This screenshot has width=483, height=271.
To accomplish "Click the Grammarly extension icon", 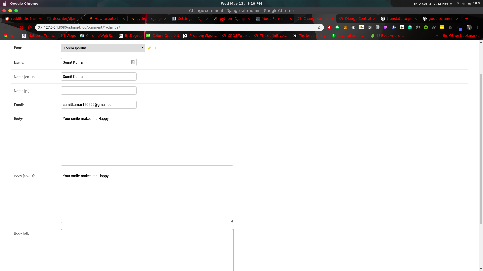I will [x=410, y=27].
